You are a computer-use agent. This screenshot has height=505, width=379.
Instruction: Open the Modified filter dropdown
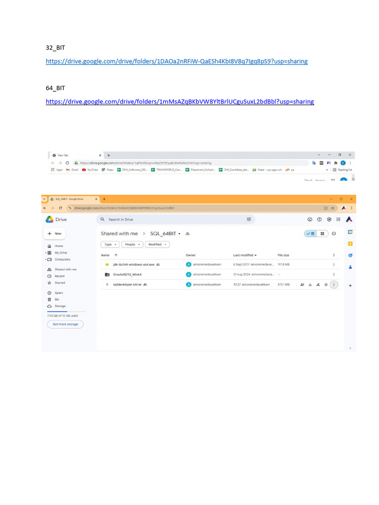click(x=157, y=245)
